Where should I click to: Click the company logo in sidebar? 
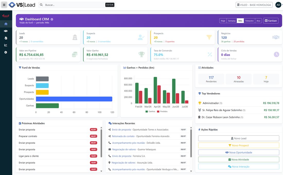point(6,16)
